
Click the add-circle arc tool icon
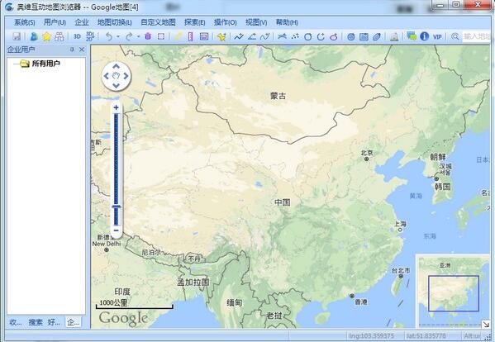coord(321,37)
